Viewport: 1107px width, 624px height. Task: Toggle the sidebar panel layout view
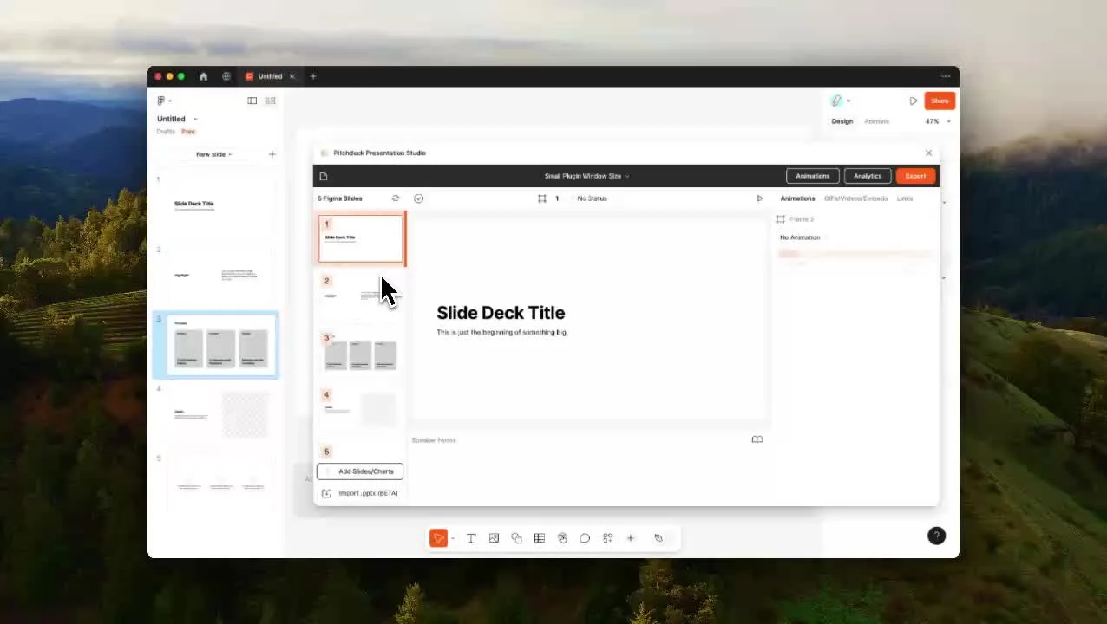(x=252, y=101)
